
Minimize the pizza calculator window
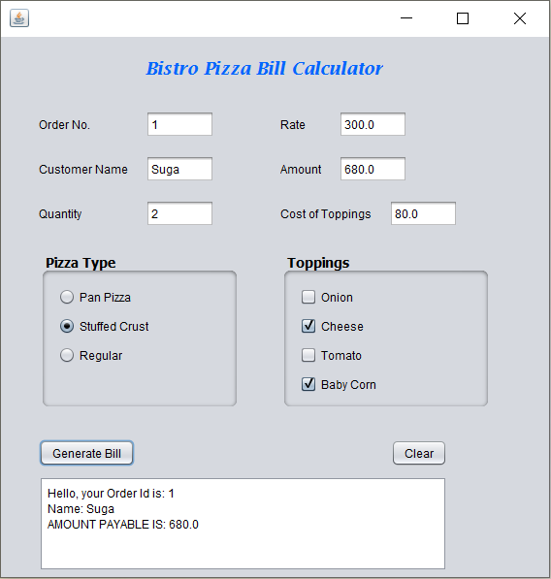coord(406,18)
